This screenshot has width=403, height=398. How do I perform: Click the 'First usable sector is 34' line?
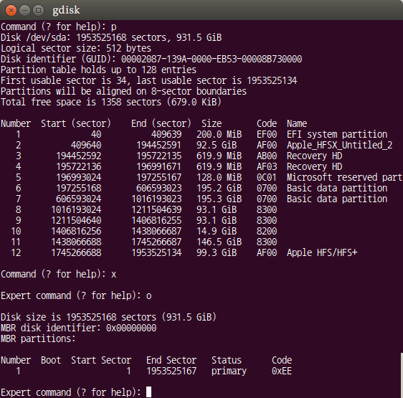click(x=149, y=80)
